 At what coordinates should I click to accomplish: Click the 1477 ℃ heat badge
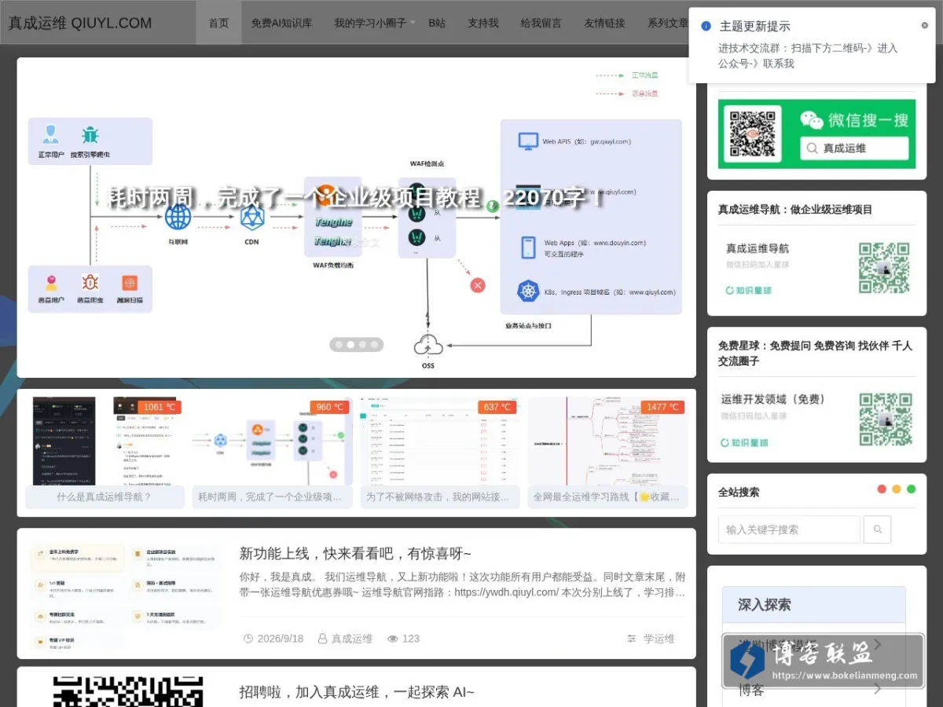click(x=662, y=407)
